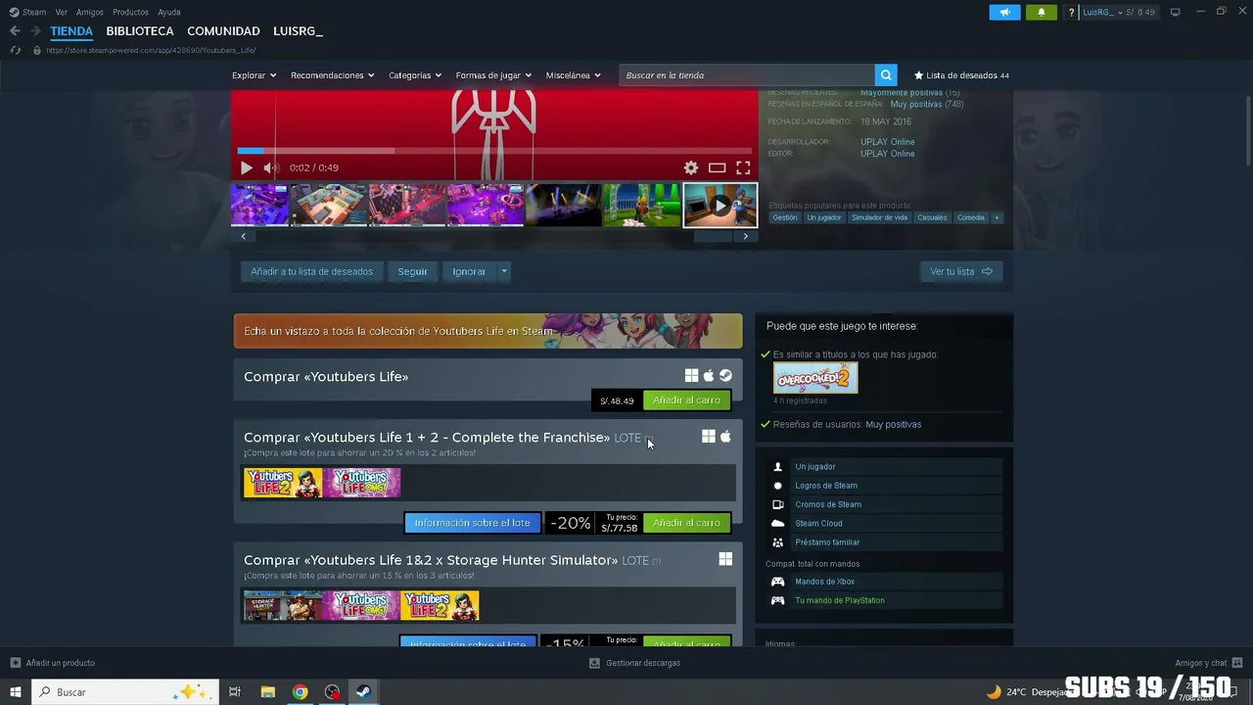Filter by the Gestión tag
Viewport: 1253px width, 705px height.
pyautogui.click(x=785, y=217)
